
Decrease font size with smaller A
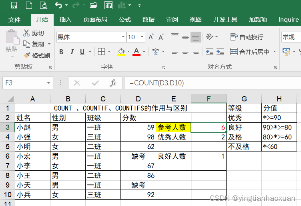[161, 37]
